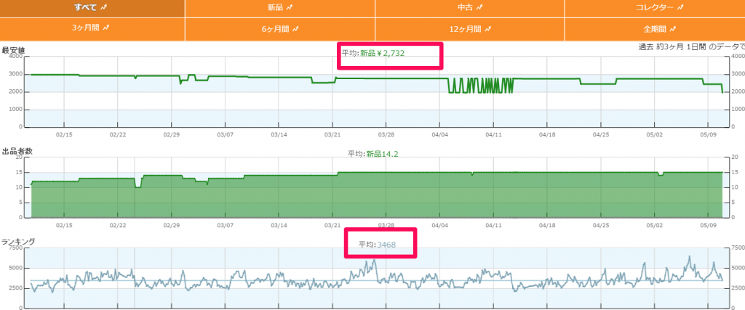Click the 平均: 新品14.2 seller count label

pyautogui.click(x=372, y=154)
